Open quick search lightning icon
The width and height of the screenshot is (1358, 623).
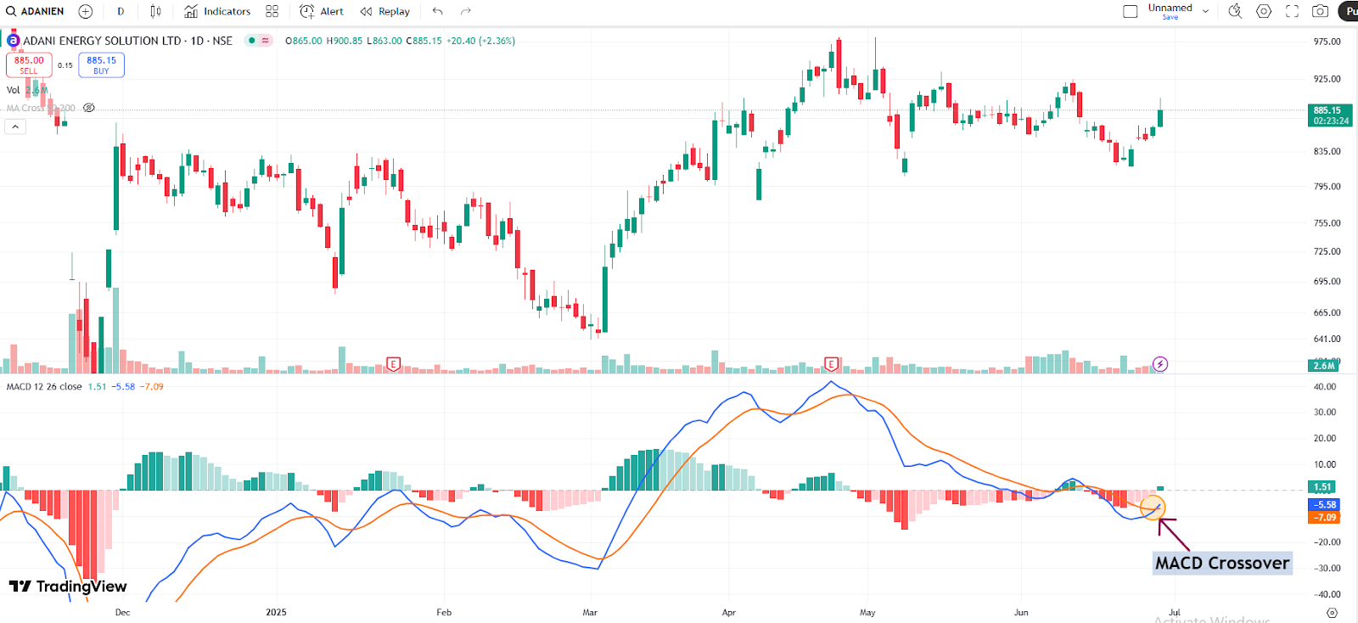[1235, 11]
